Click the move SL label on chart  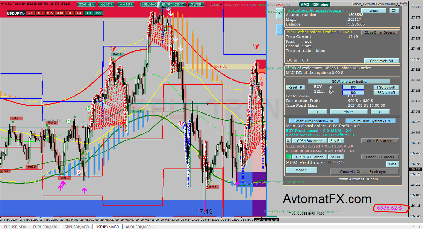click(220, 66)
